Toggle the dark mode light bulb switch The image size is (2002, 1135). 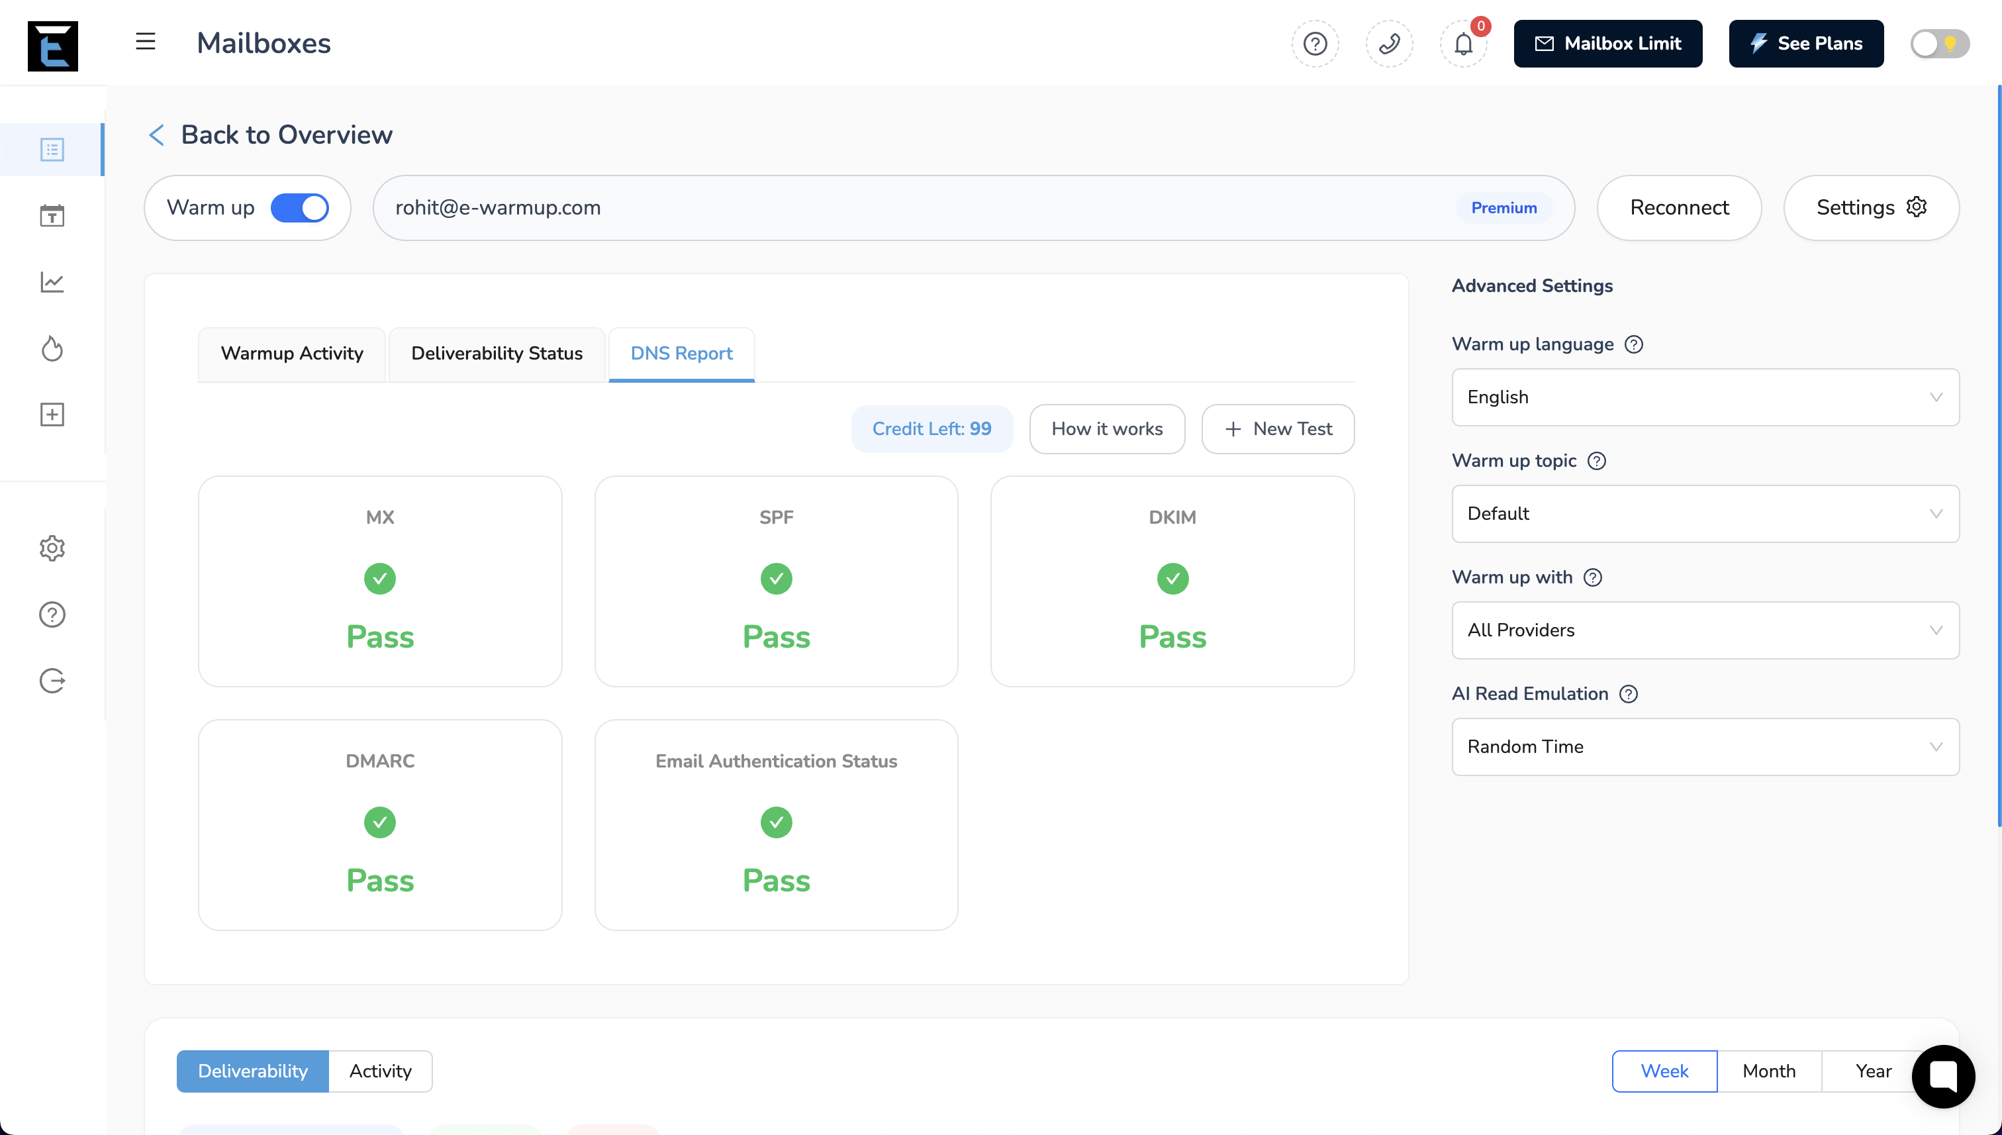pyautogui.click(x=1939, y=44)
